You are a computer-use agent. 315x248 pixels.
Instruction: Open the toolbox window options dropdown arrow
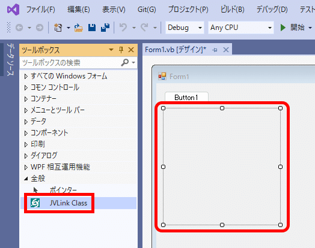(111, 50)
